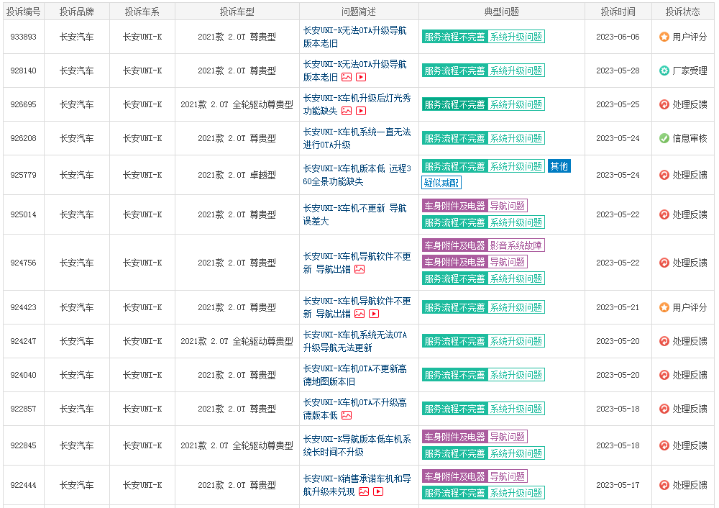
Task: Click the image icon in complaint 922857 row
Action: click(x=347, y=415)
